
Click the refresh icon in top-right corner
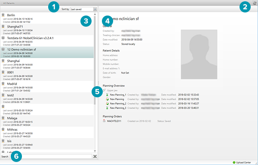(x=255, y=3)
